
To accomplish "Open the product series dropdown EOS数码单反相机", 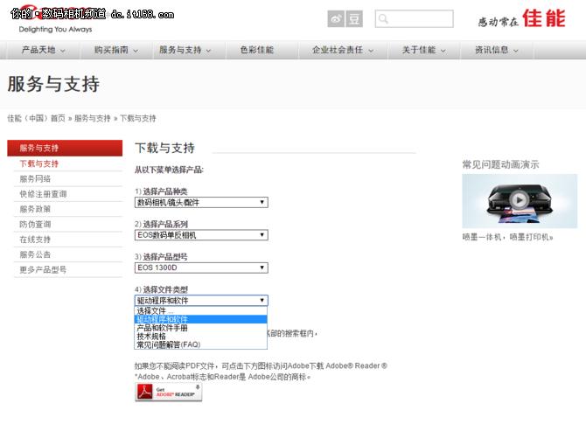I will [201, 235].
